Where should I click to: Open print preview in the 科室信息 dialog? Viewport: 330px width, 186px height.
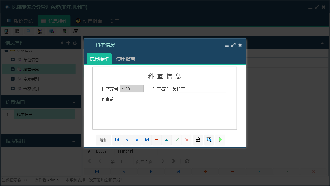(x=209, y=140)
